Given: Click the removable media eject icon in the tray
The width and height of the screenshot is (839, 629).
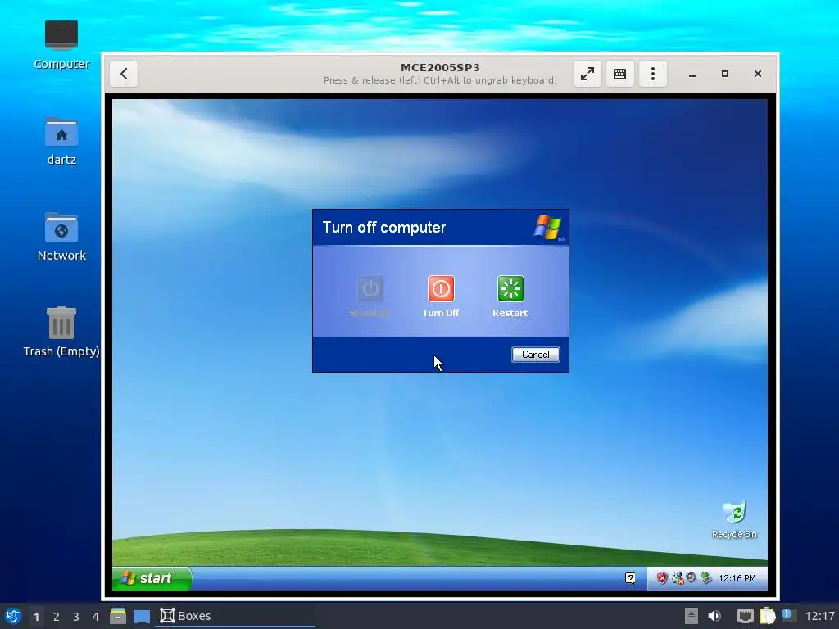Looking at the screenshot, I should click(692, 616).
